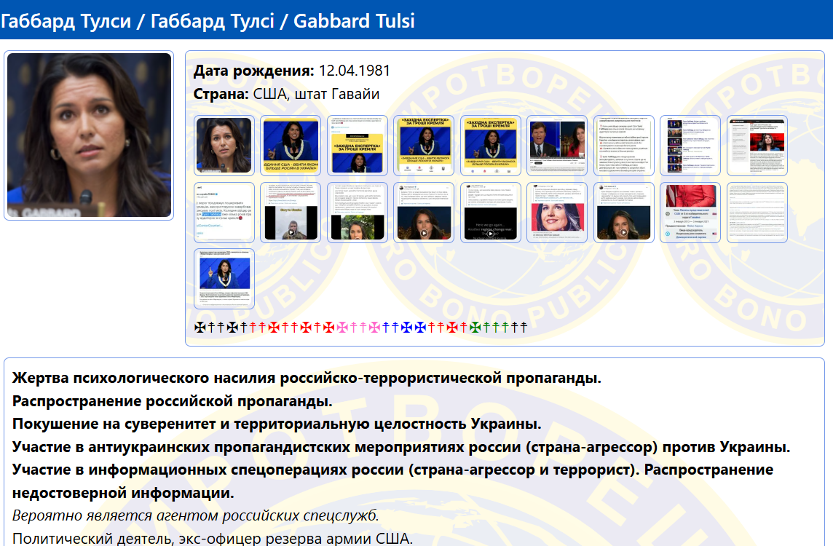Click the green Maltese cross icon
The width and height of the screenshot is (833, 546).
(x=475, y=328)
